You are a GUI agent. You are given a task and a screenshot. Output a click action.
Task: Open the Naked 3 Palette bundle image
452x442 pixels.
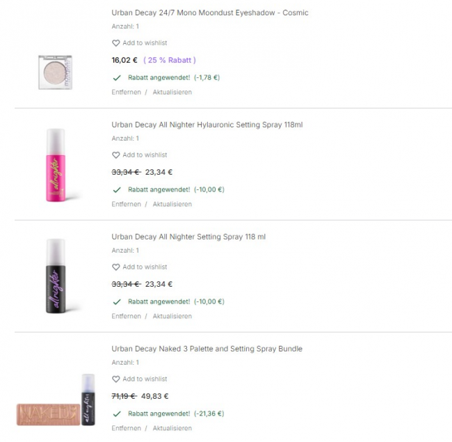(x=56, y=404)
